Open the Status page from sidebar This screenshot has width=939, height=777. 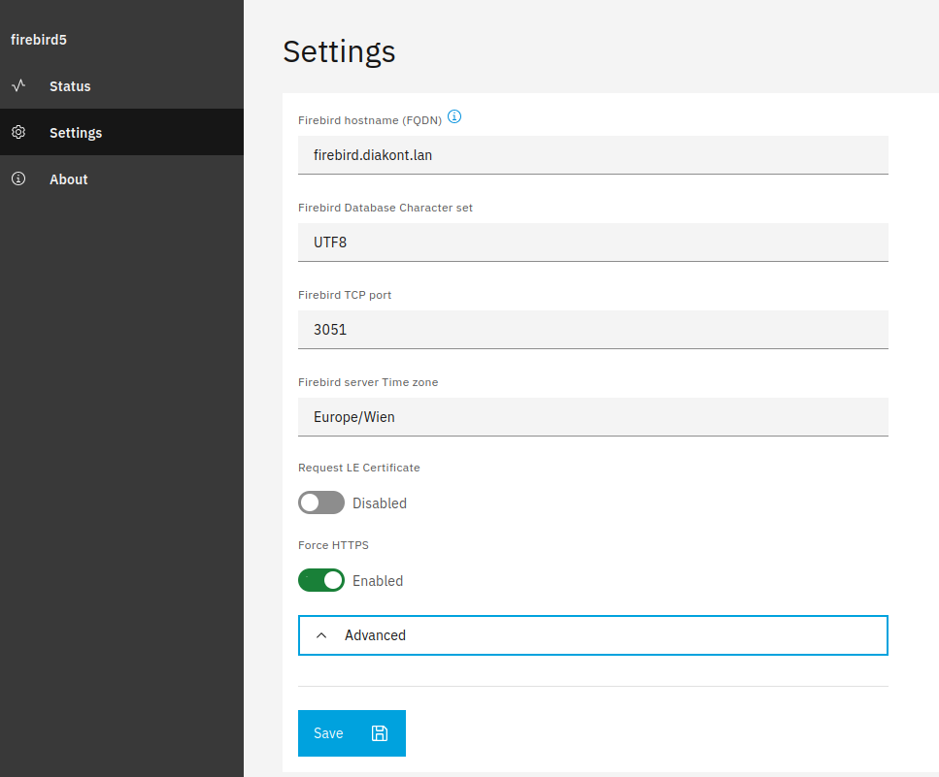tap(70, 86)
